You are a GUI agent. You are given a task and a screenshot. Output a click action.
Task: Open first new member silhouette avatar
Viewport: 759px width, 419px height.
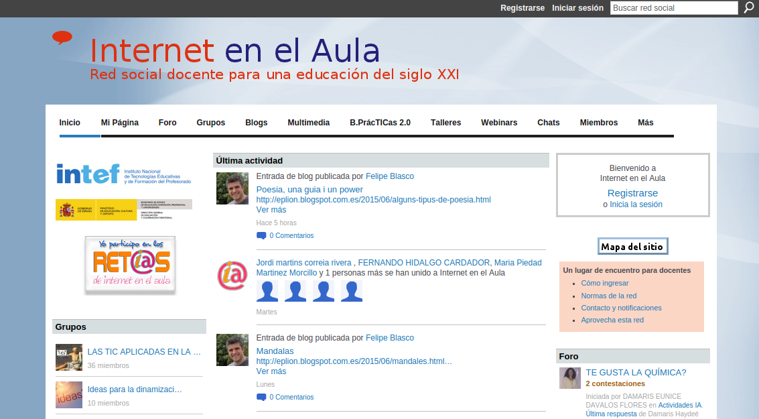coord(267,291)
